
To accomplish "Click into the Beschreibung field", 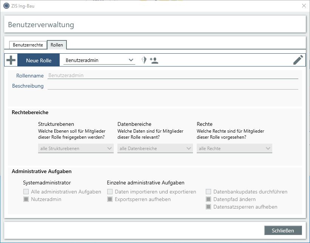I will pyautogui.click(x=173, y=86).
